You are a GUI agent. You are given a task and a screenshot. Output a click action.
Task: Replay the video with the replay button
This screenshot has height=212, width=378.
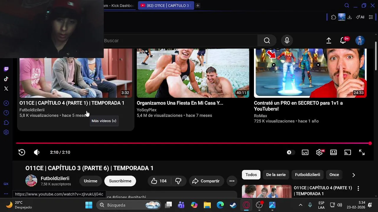(x=22, y=152)
